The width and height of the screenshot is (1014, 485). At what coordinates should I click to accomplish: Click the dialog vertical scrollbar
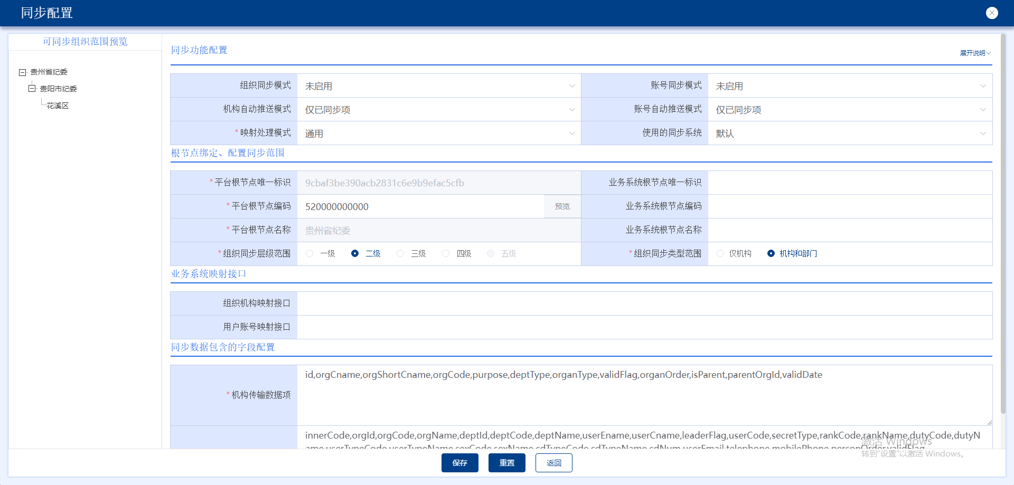(1003, 224)
